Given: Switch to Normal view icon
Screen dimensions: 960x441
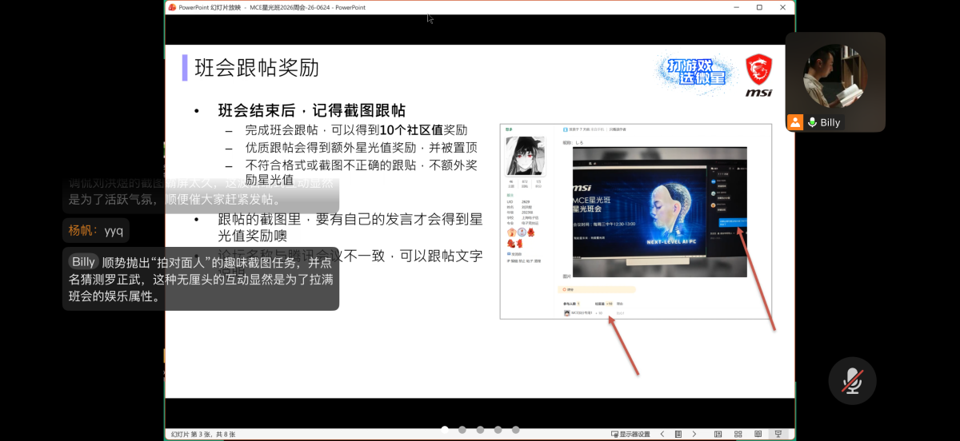Looking at the screenshot, I should [x=718, y=434].
